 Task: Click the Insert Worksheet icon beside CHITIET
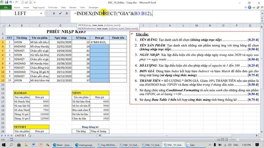click(x=29, y=135)
